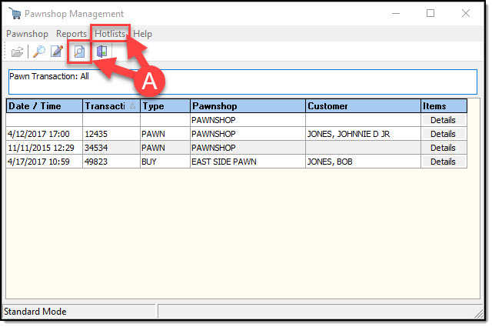
Task: Click Details for transaction 12435
Action: tap(443, 134)
